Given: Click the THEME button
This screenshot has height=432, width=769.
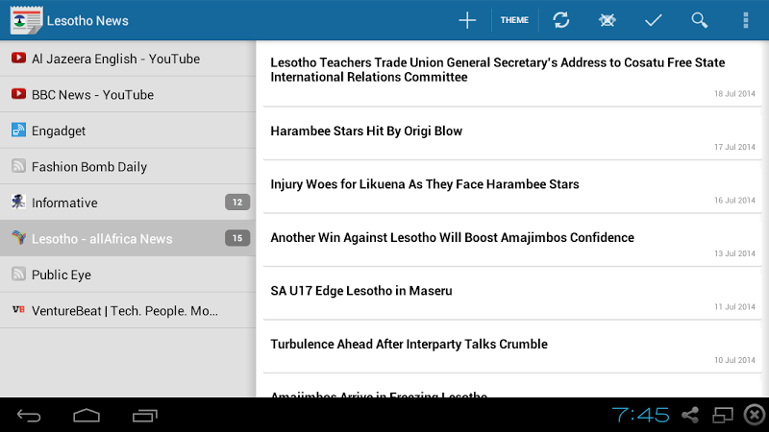Looking at the screenshot, I should click(x=514, y=20).
